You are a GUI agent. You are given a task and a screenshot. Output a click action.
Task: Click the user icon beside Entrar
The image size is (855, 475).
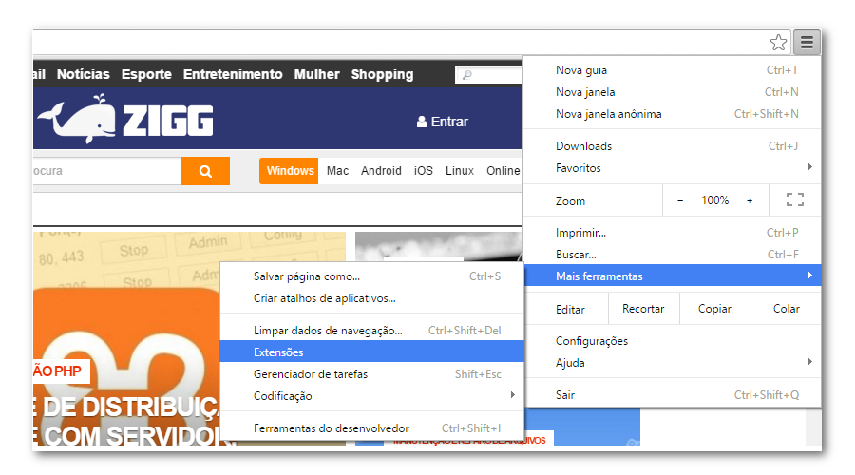tap(422, 122)
